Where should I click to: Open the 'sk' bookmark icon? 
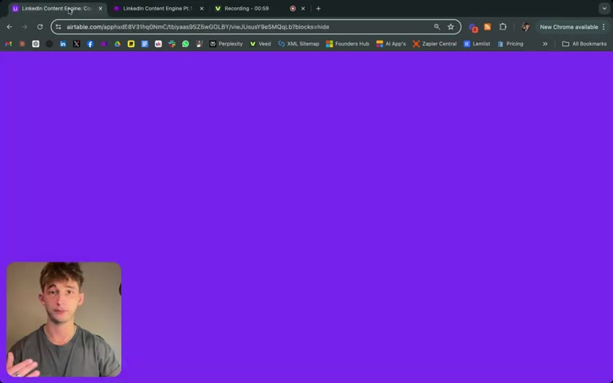tap(158, 44)
